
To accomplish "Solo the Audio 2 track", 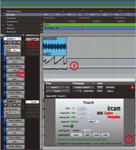I will coord(15,105).
